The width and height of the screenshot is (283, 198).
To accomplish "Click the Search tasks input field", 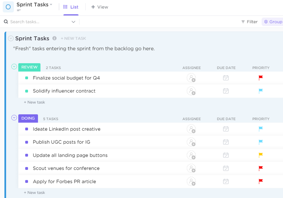I will pos(37,22).
